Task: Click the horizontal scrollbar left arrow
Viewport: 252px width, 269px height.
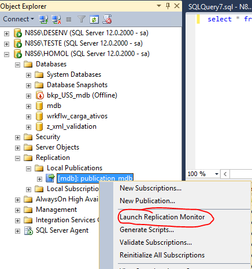Action: click(x=225, y=174)
